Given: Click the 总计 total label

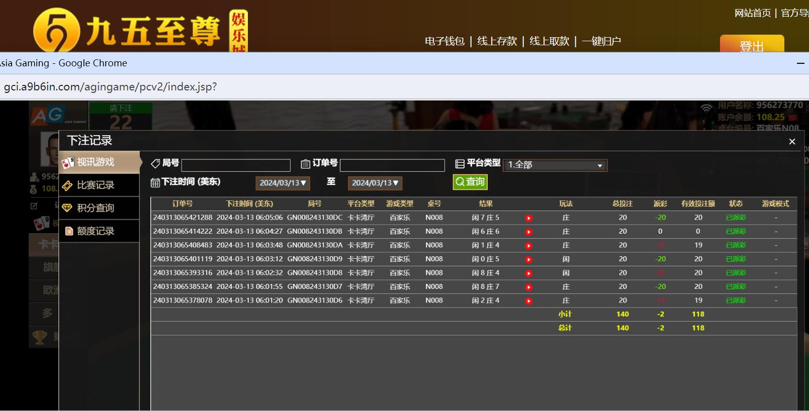Looking at the screenshot, I should click(565, 328).
